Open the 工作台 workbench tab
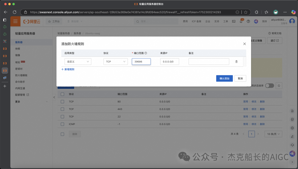This screenshot has width=298, height=169. (x=54, y=21)
